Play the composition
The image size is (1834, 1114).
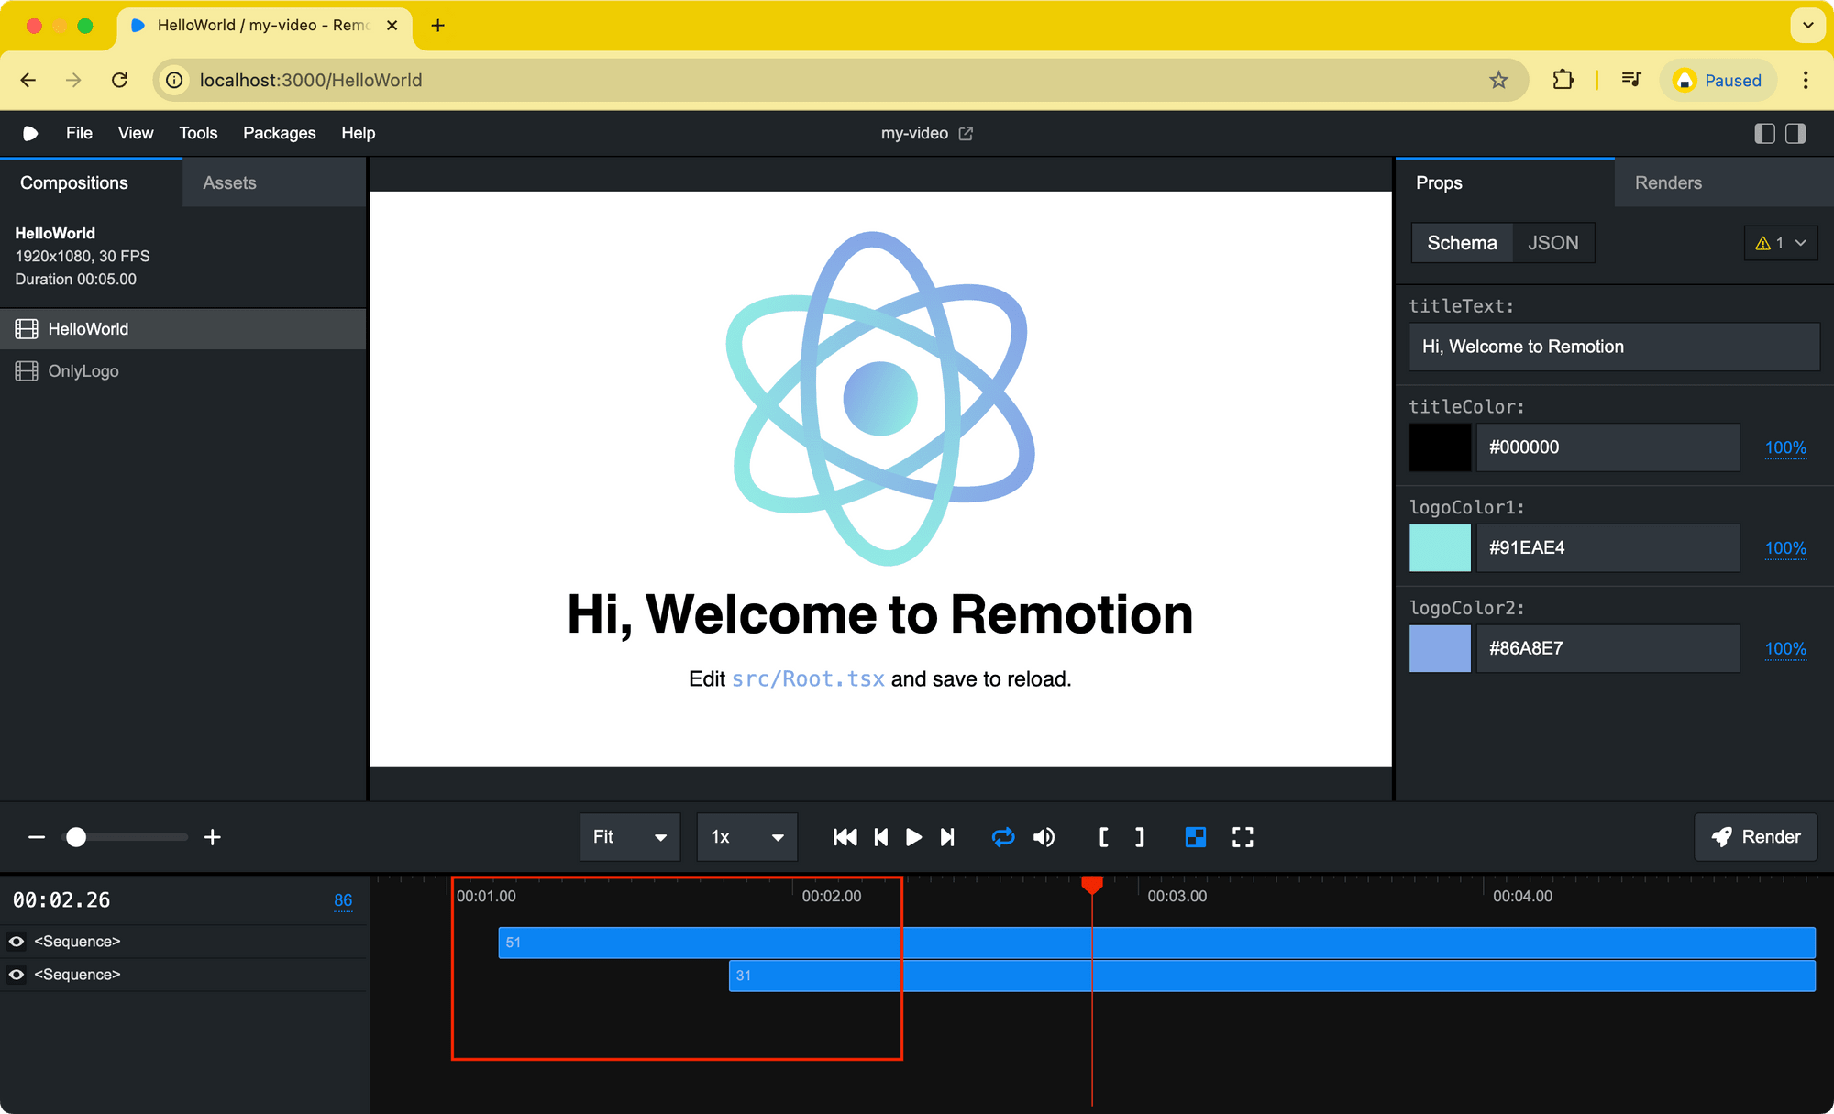click(913, 837)
